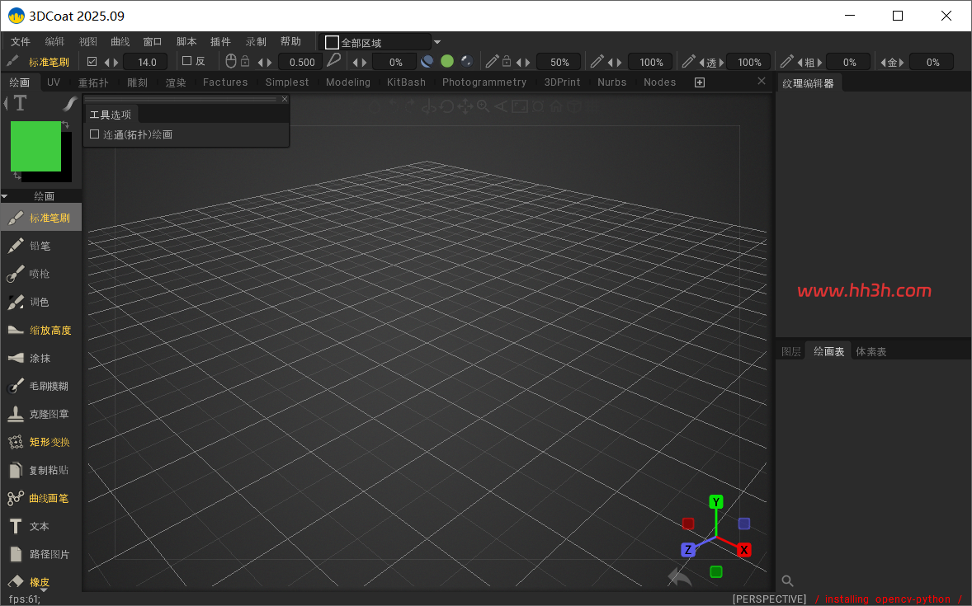This screenshot has width=972, height=606.
Task: Click the mouse icon in top toolbar
Action: pyautogui.click(x=230, y=61)
